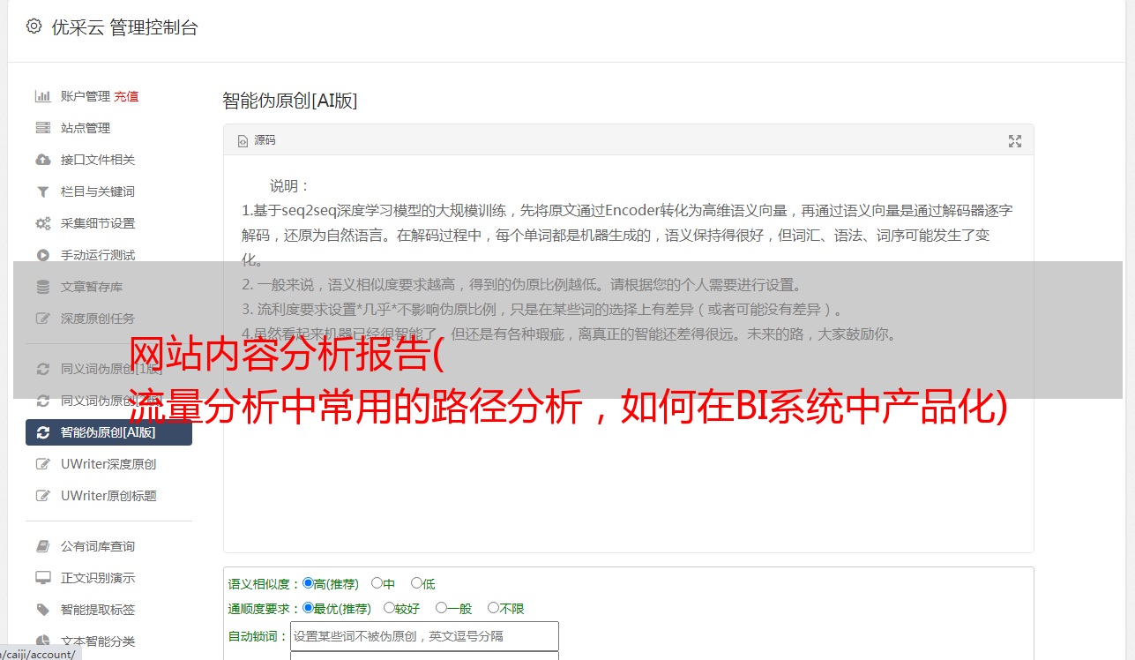
Task: Click the gear icon beside 优采云 管理控制台
Action: tap(34, 26)
